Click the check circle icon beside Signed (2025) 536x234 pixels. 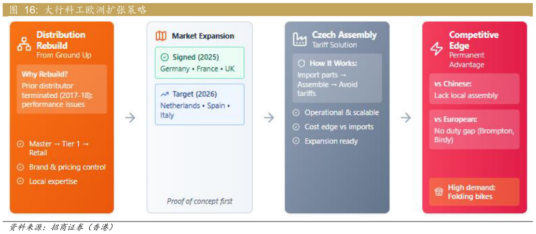click(x=164, y=57)
